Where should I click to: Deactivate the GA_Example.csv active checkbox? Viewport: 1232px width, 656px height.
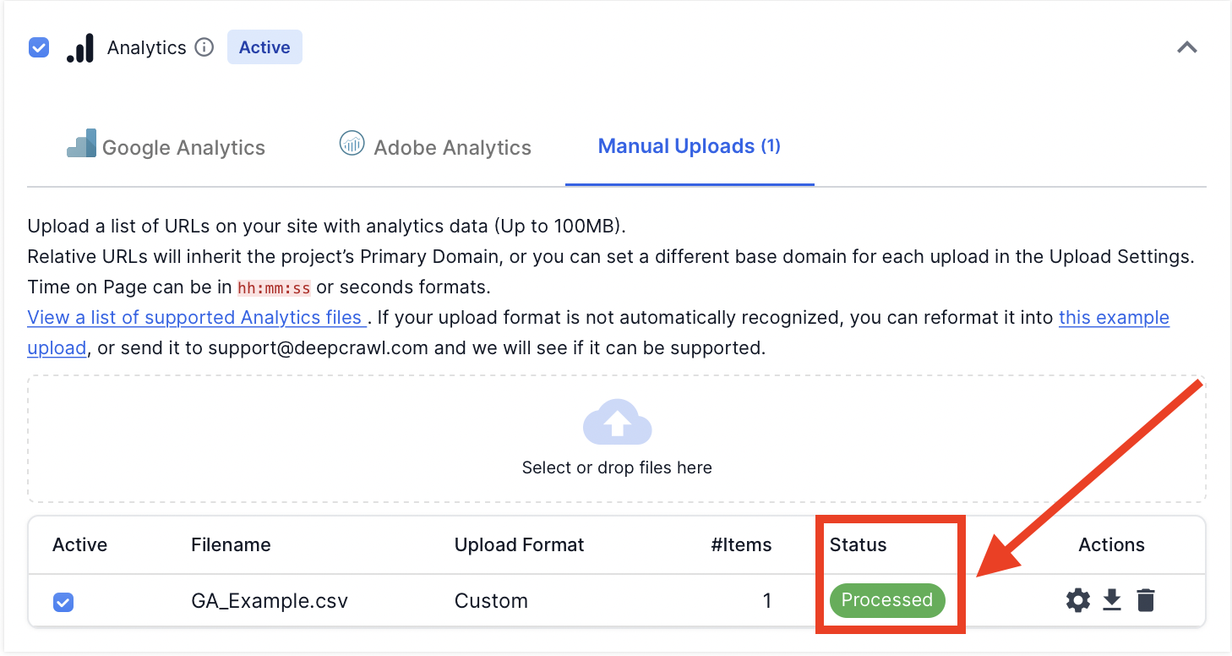(x=63, y=601)
